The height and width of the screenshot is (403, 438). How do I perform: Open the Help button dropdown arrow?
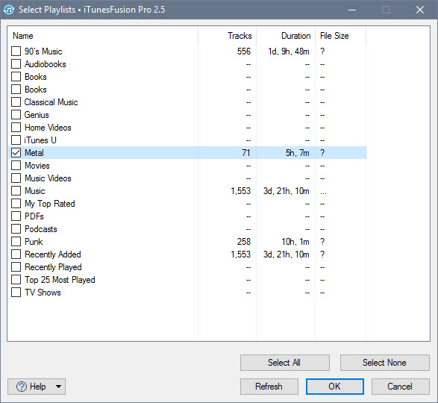58,387
